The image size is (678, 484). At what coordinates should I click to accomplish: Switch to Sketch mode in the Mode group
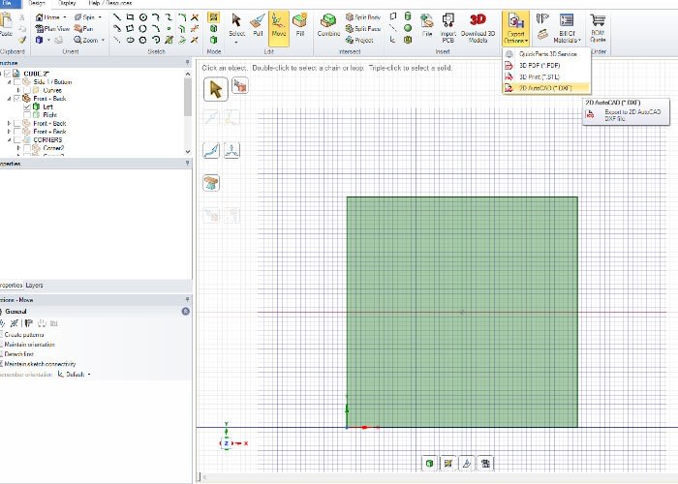(x=214, y=17)
